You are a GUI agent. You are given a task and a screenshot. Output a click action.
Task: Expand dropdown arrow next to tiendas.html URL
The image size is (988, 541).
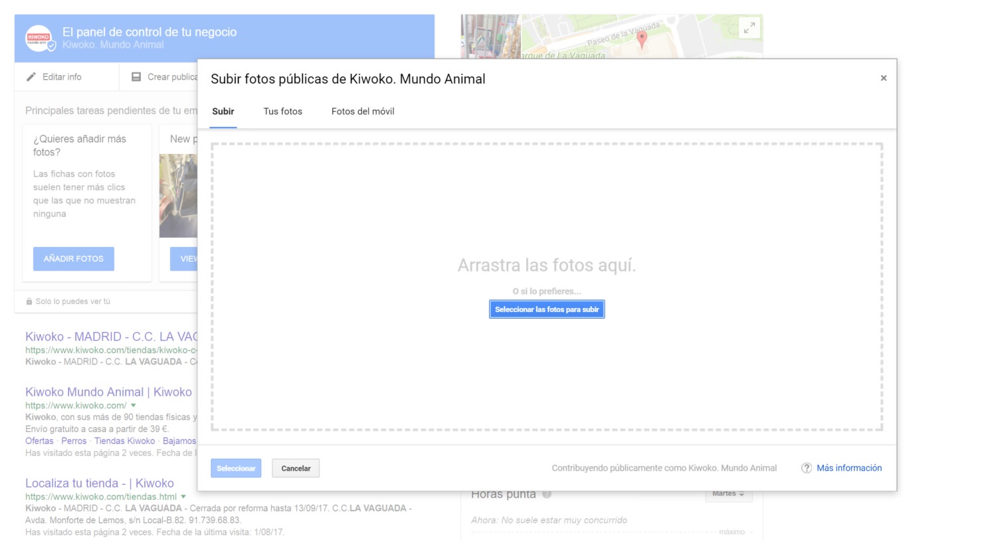pyautogui.click(x=183, y=497)
